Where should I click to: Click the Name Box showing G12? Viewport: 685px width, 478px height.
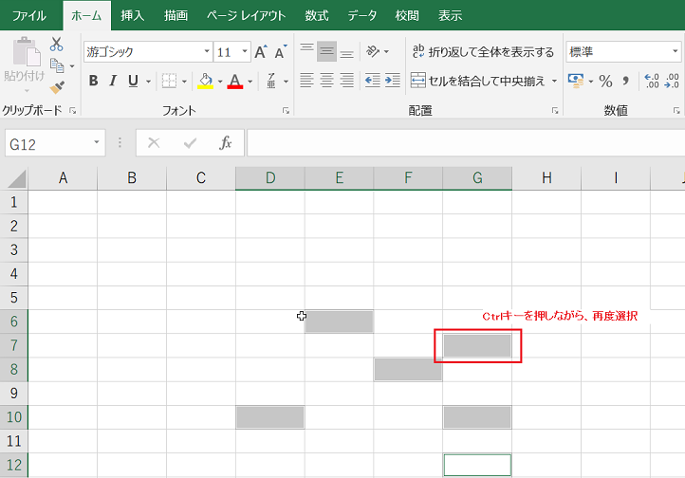tap(47, 143)
